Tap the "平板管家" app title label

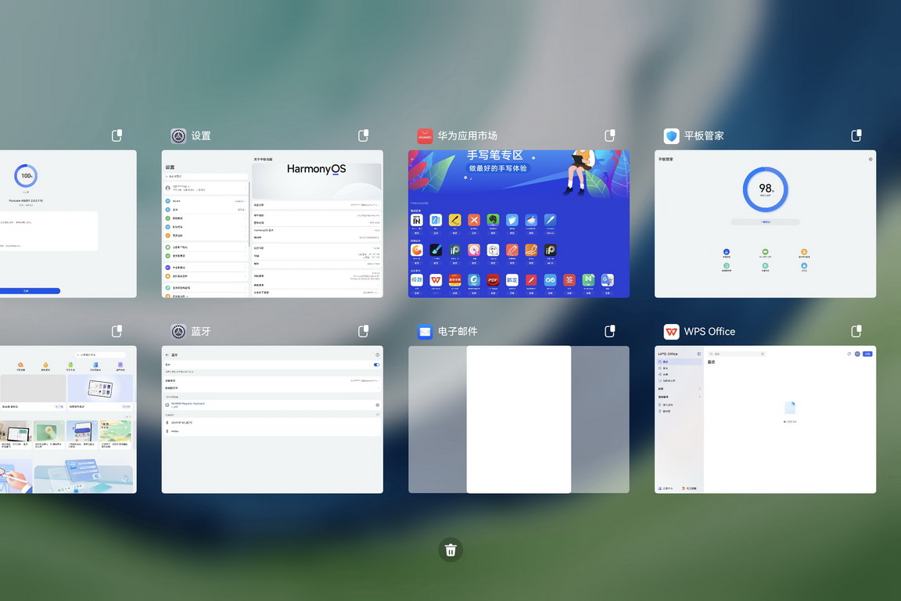[x=704, y=135]
